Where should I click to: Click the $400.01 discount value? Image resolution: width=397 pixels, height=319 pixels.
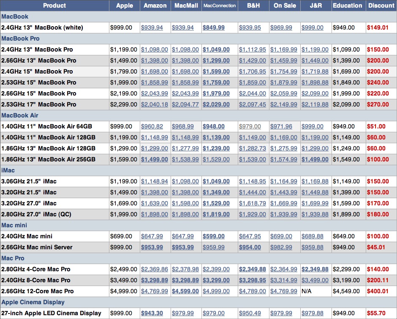tap(378, 292)
